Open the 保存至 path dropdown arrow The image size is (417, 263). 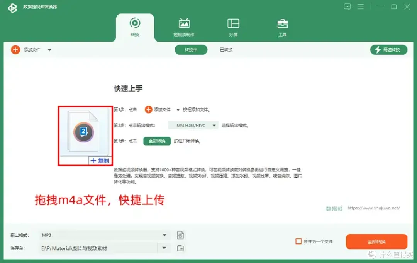point(164,248)
